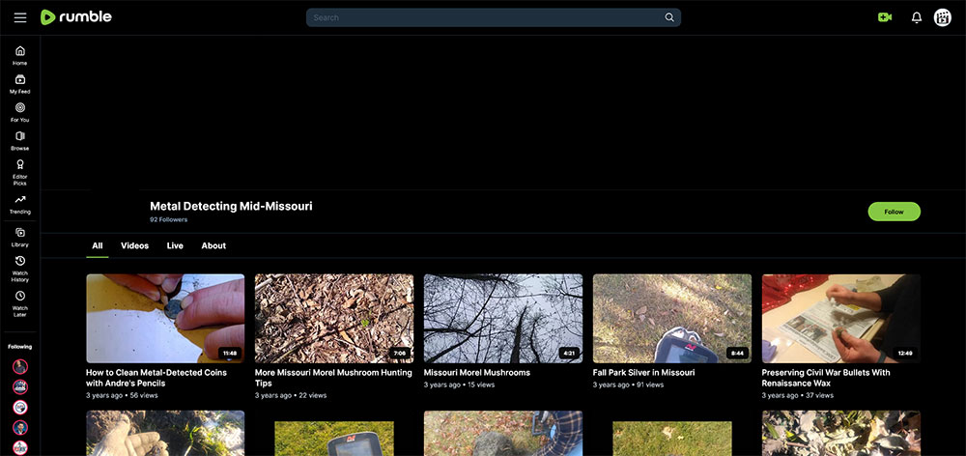Open For You in sidebar
Image resolution: width=966 pixels, height=456 pixels.
19,112
